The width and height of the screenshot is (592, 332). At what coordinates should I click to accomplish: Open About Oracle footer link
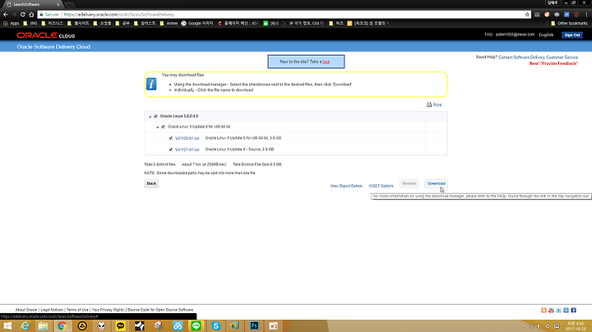(26, 310)
